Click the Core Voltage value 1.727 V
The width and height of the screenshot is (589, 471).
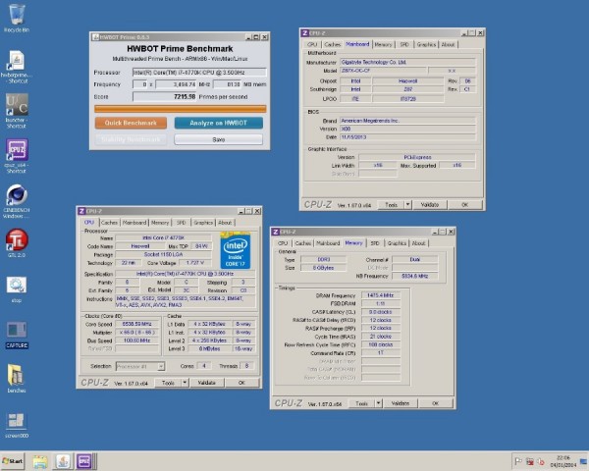(194, 263)
